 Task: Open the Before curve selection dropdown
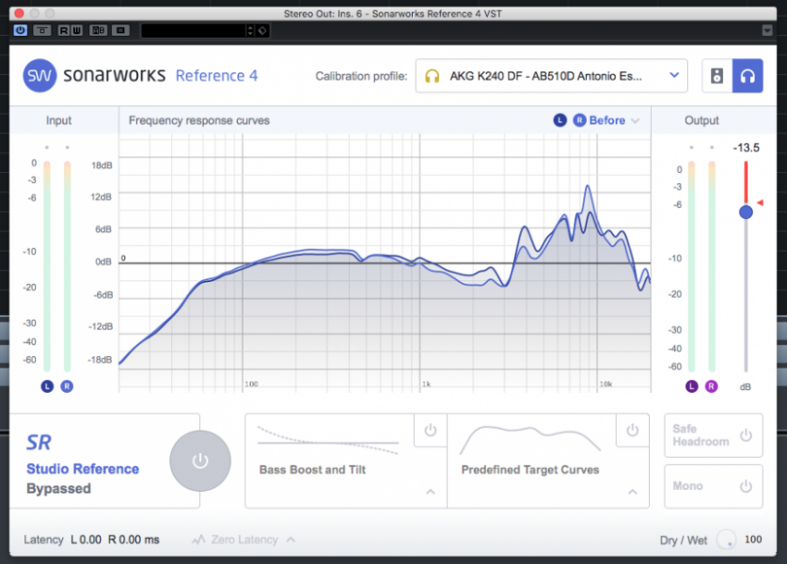coord(614,120)
